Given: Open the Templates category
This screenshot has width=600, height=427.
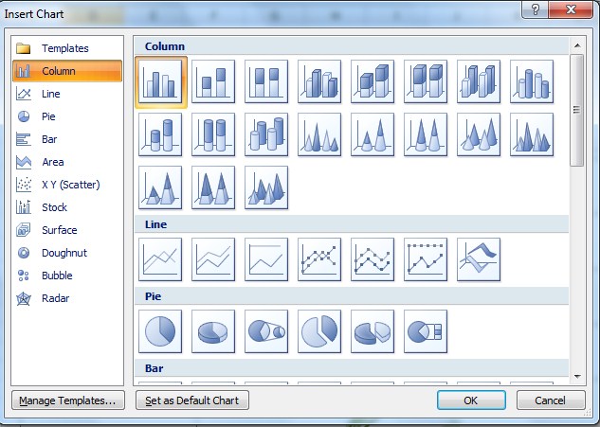Looking at the screenshot, I should [67, 48].
